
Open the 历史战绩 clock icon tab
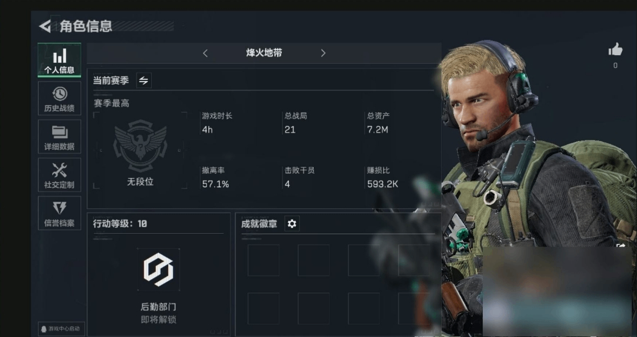(59, 99)
